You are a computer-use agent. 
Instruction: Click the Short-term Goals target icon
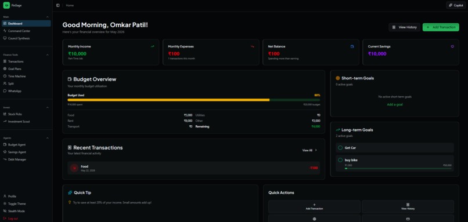pos(338,78)
